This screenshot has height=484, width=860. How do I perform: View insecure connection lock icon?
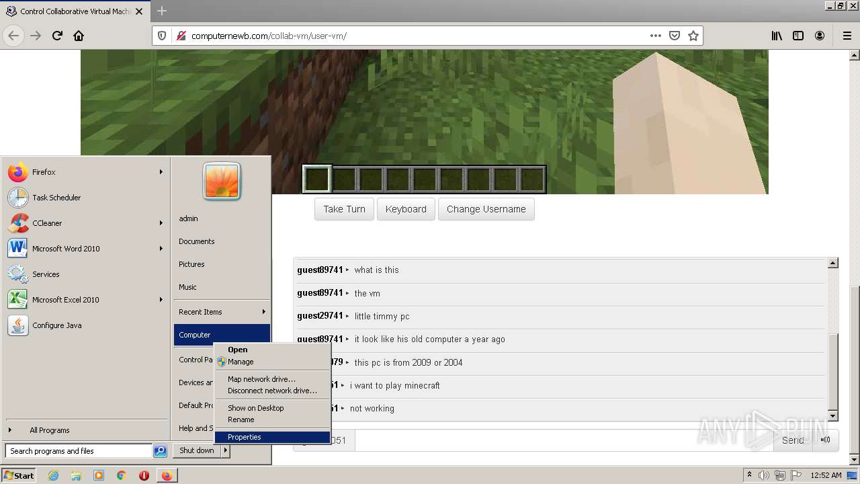click(x=180, y=36)
